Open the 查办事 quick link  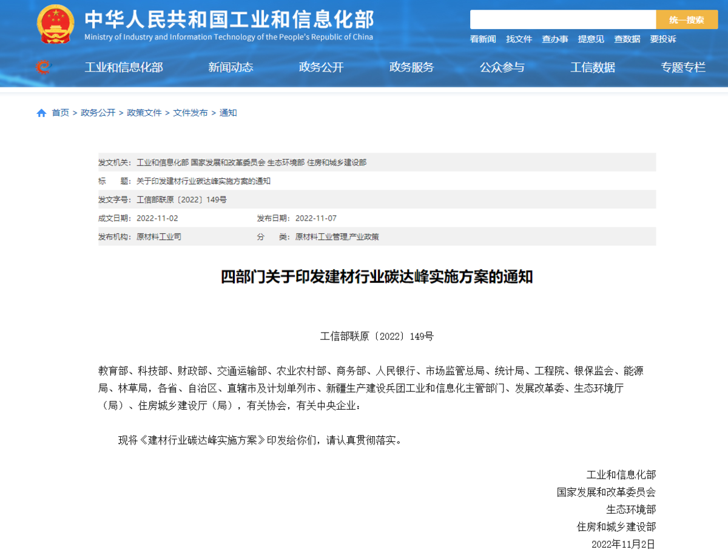coord(555,39)
